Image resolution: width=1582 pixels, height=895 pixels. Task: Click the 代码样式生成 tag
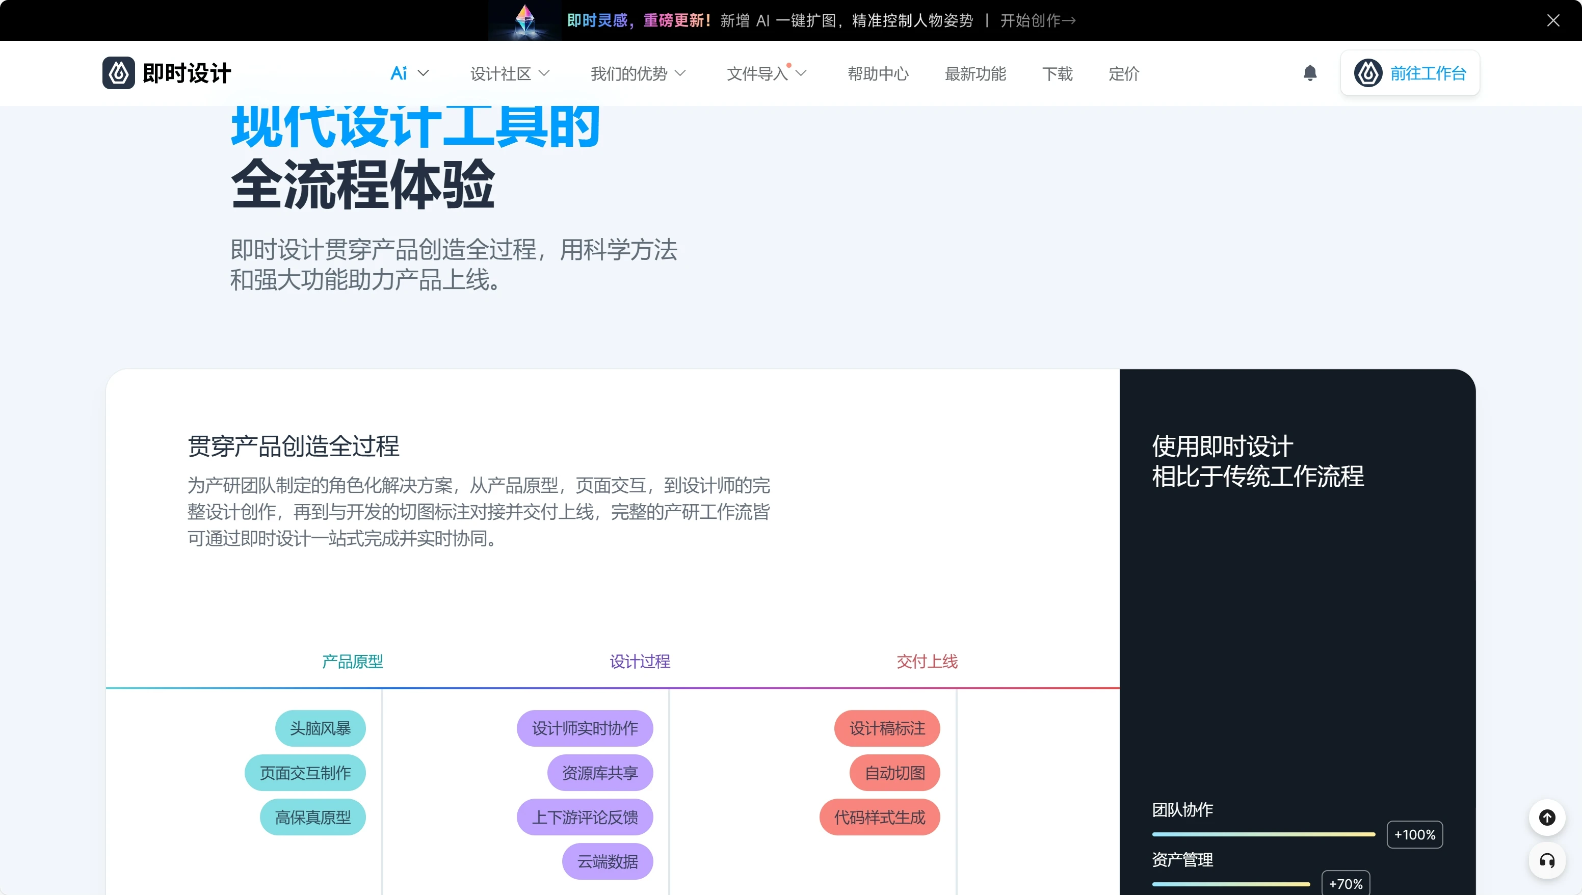[880, 817]
